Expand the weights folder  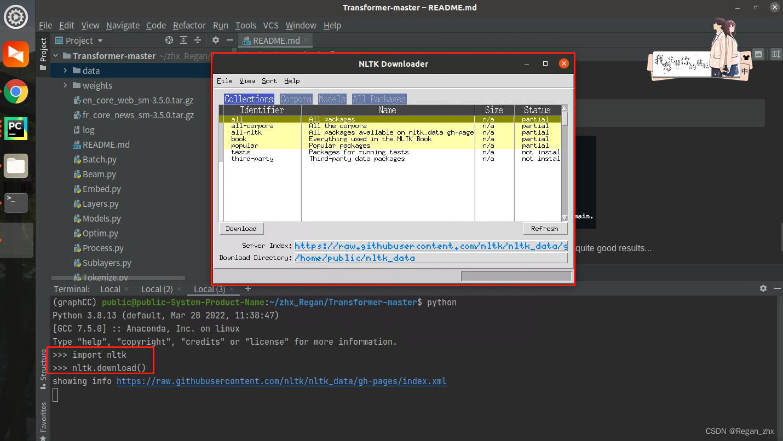pyautogui.click(x=65, y=85)
